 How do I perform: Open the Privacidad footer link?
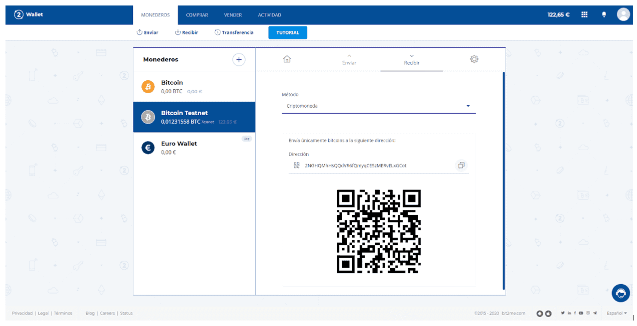[x=22, y=313]
